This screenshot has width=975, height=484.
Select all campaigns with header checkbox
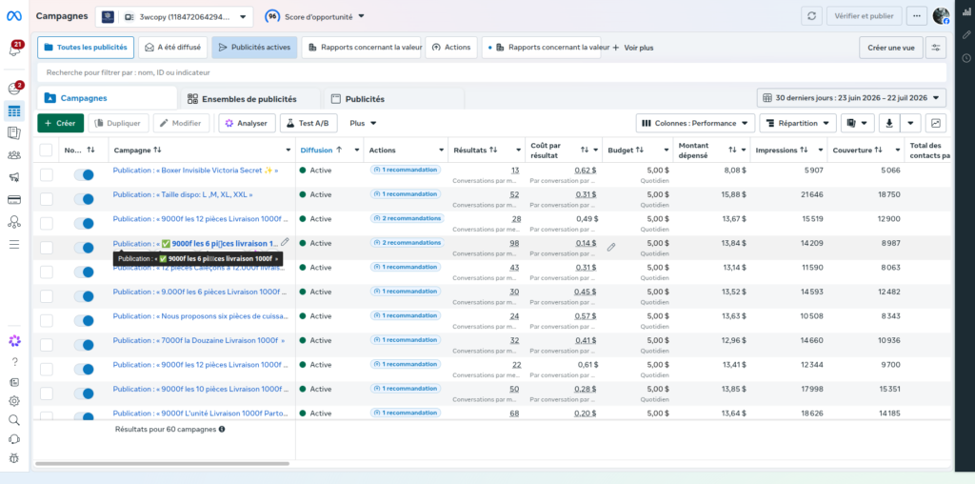(46, 150)
